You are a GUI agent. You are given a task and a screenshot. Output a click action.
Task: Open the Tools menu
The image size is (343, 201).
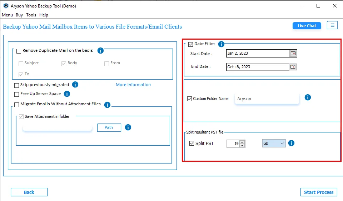click(x=31, y=15)
